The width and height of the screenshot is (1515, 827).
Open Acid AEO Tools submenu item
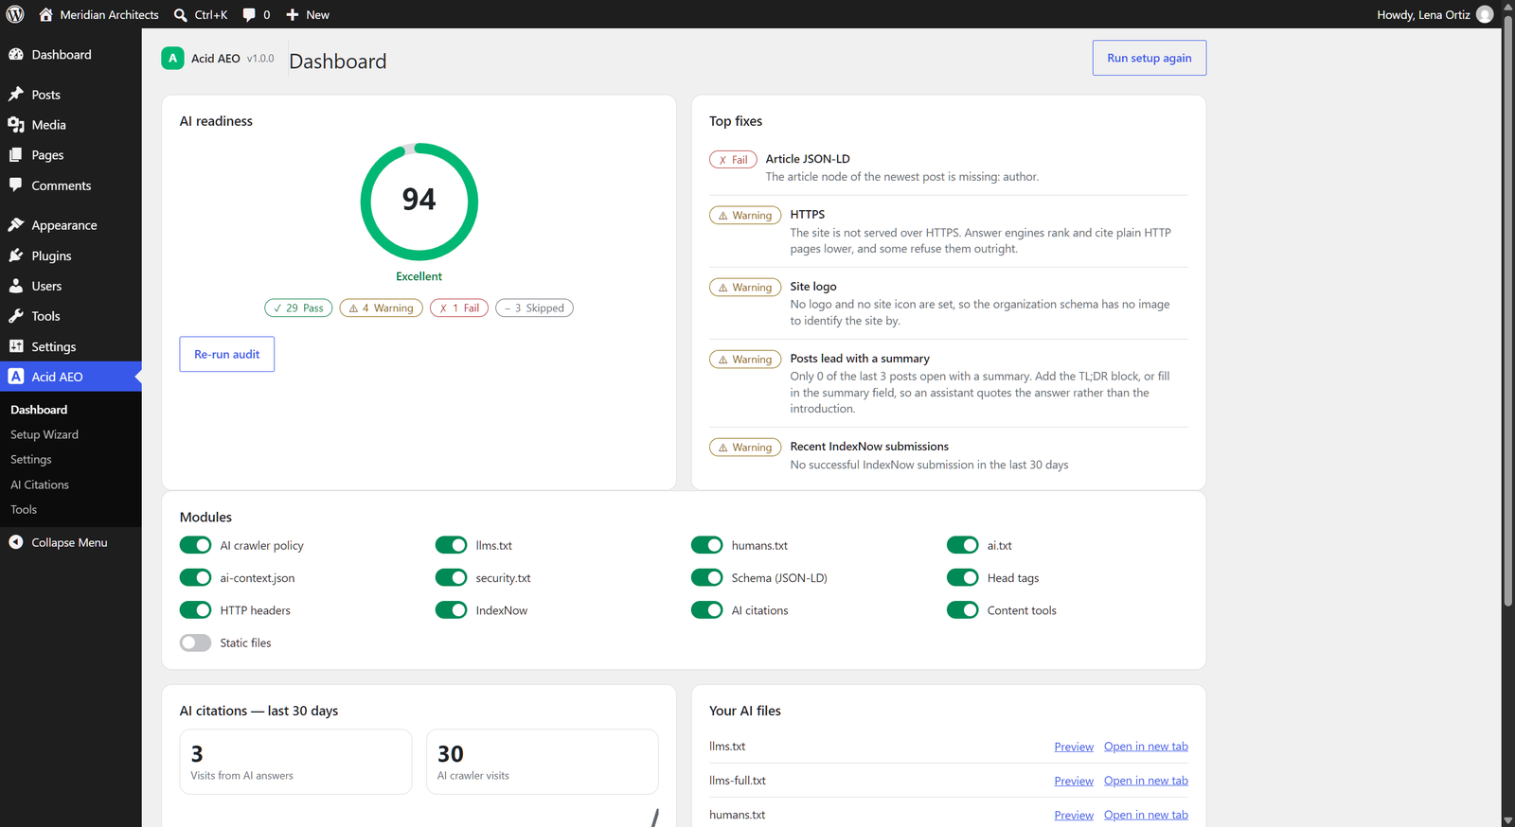tap(24, 509)
